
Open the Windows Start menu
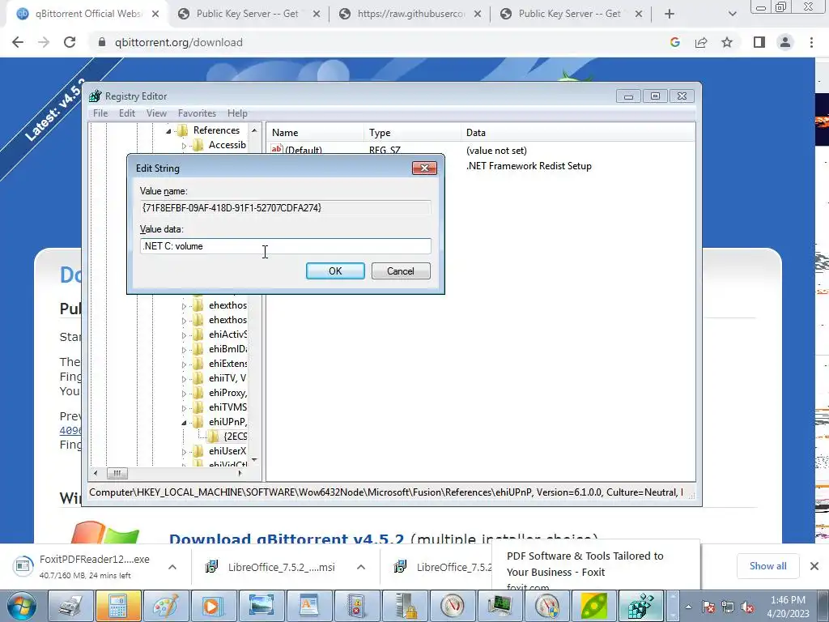tap(21, 607)
